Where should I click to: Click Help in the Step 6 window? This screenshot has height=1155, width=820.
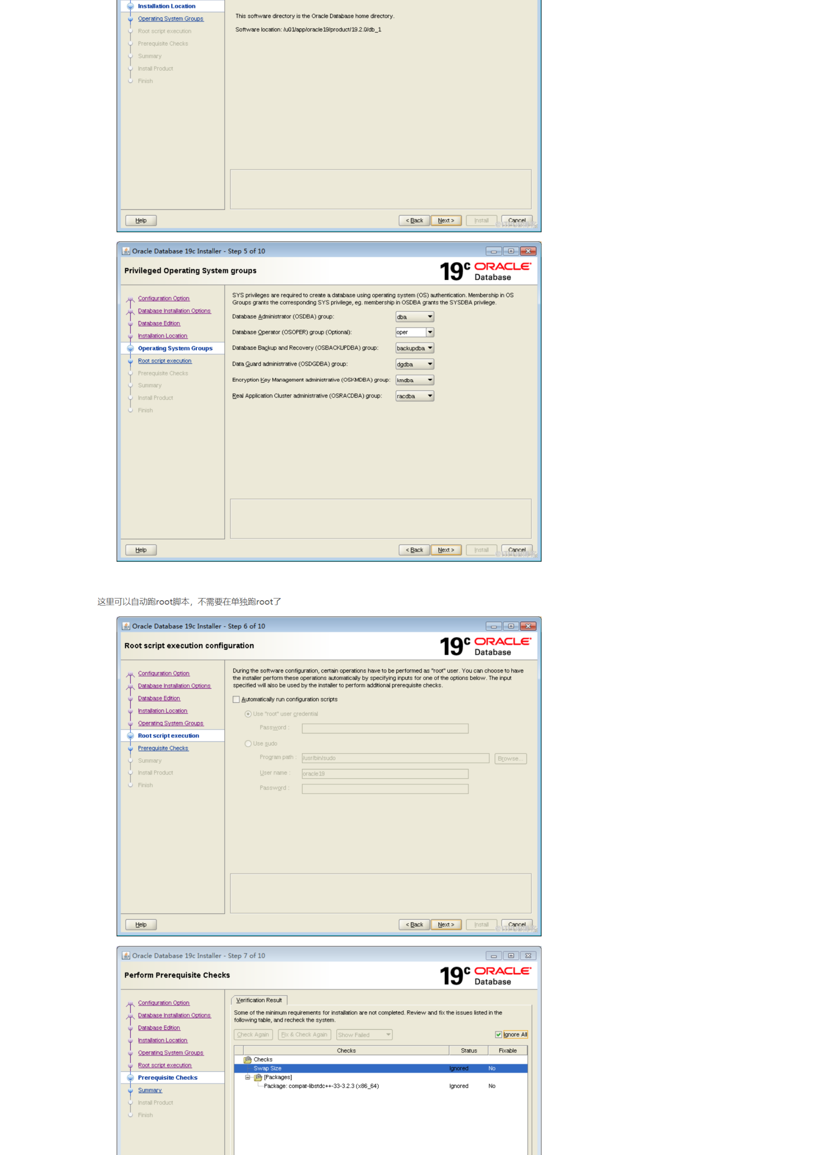click(141, 925)
